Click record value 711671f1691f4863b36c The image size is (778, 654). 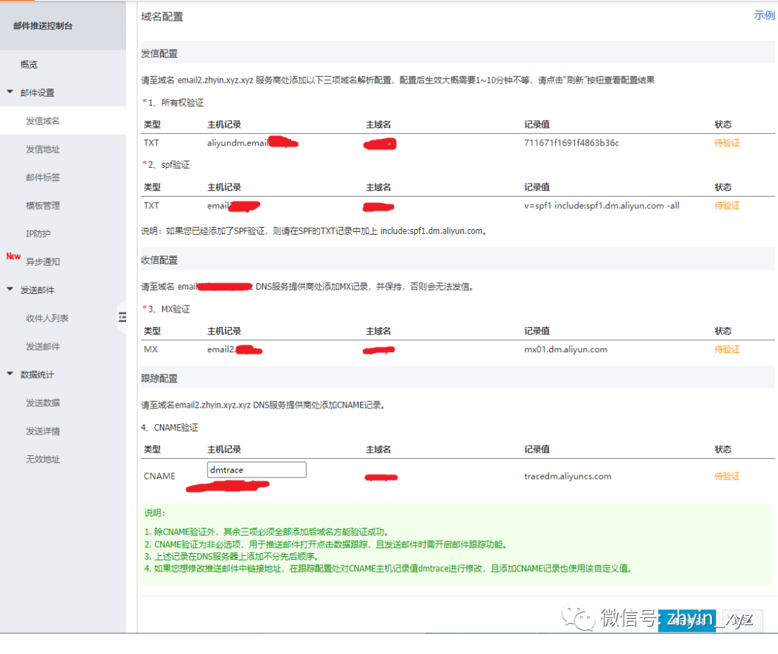pos(571,143)
